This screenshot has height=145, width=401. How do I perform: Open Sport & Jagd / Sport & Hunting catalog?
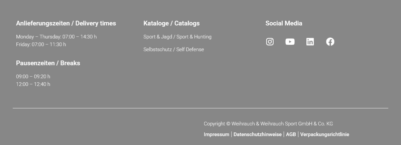pyautogui.click(x=177, y=37)
